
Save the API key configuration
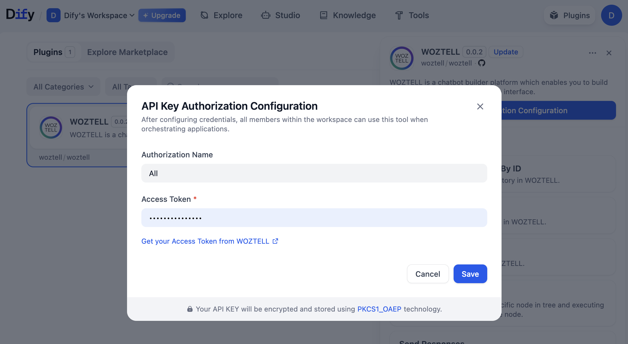tap(470, 274)
